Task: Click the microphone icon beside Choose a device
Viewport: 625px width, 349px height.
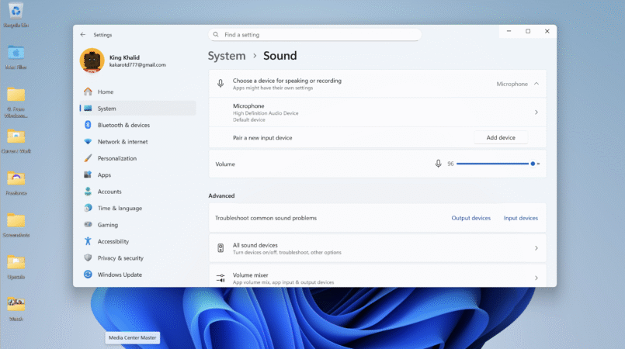Action: pos(220,84)
